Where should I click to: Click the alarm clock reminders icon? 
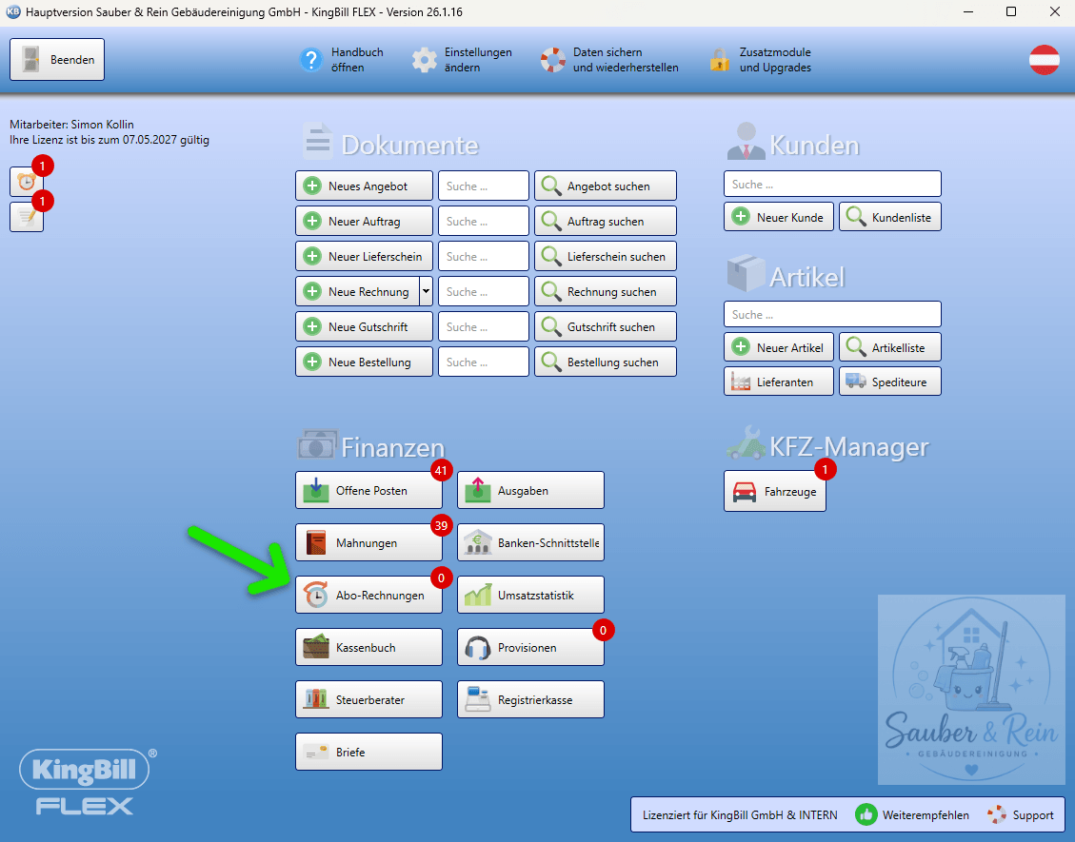[27, 182]
